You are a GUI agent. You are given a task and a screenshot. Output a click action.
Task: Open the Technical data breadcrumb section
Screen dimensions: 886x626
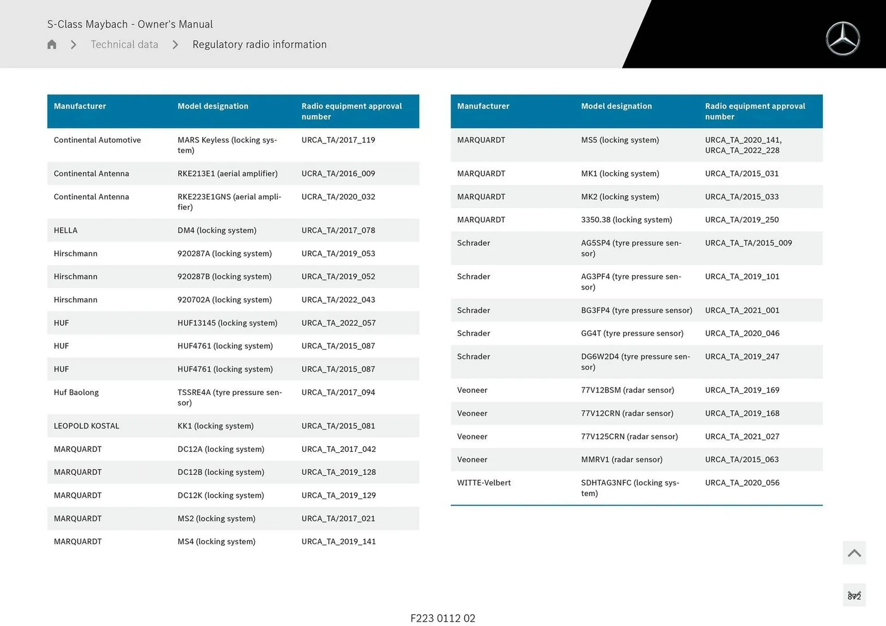(x=124, y=44)
